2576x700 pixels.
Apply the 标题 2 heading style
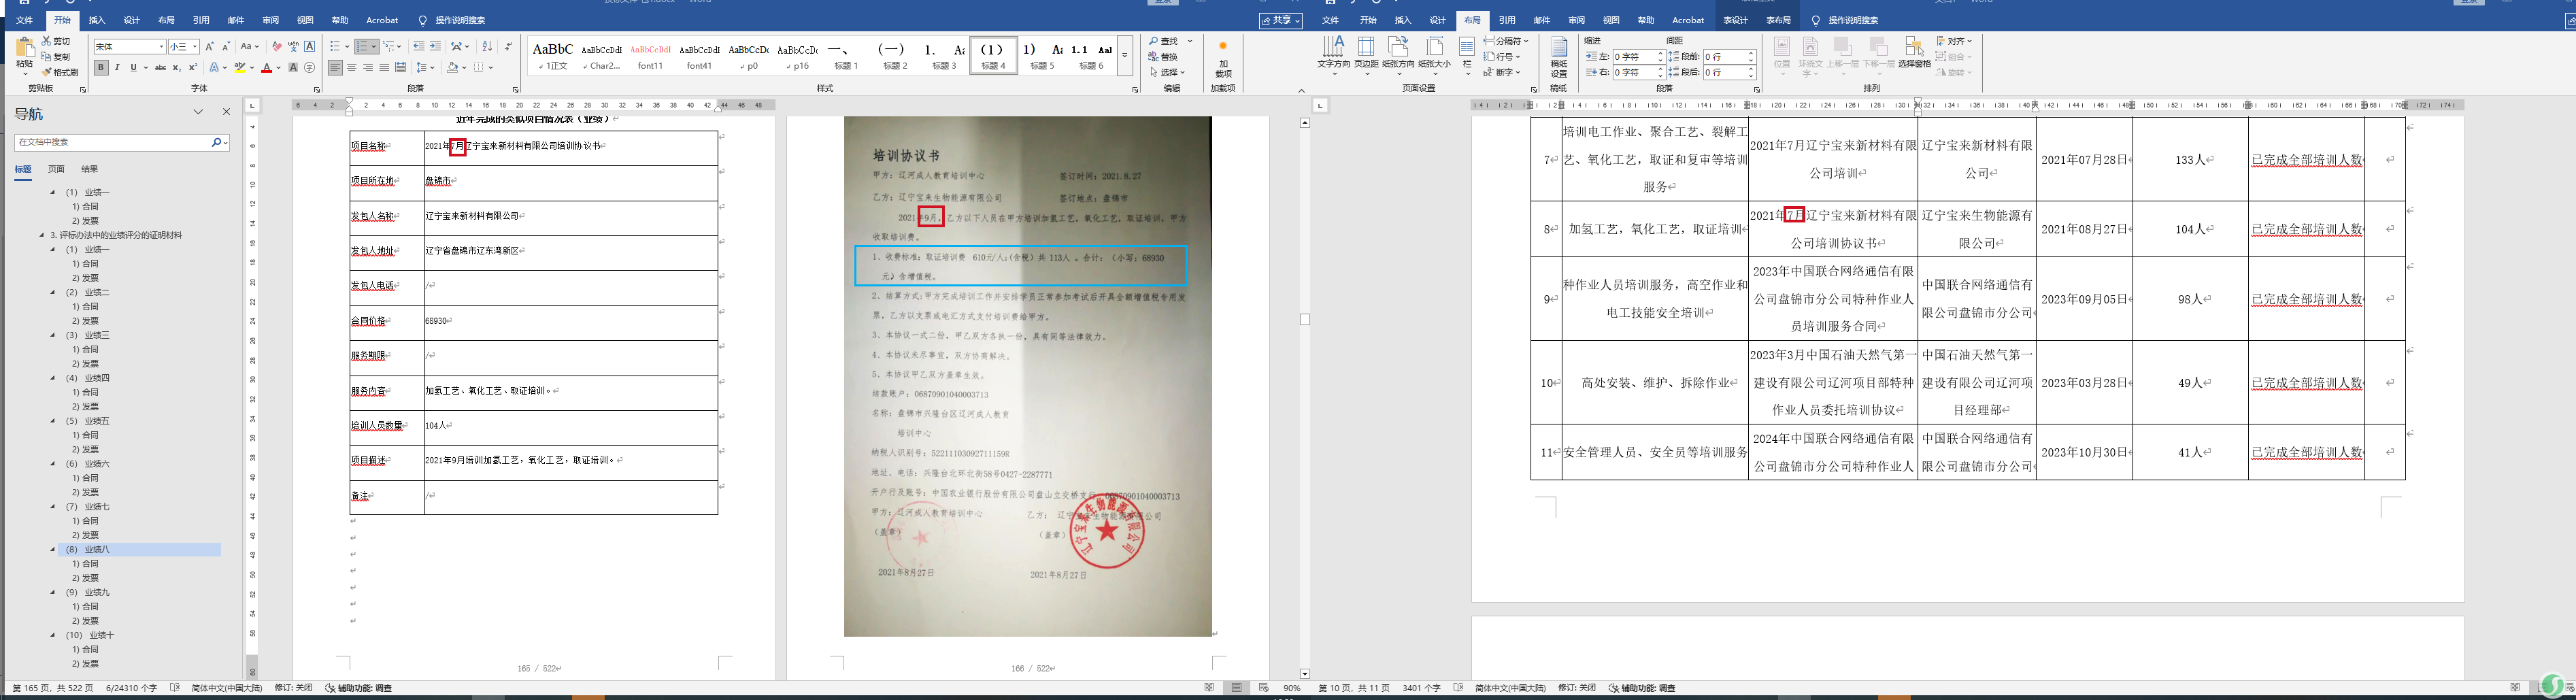click(894, 56)
